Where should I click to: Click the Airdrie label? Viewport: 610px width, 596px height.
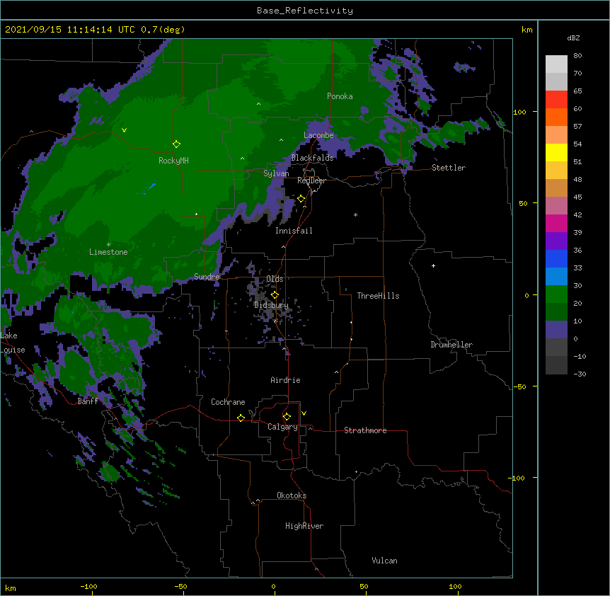(x=286, y=380)
